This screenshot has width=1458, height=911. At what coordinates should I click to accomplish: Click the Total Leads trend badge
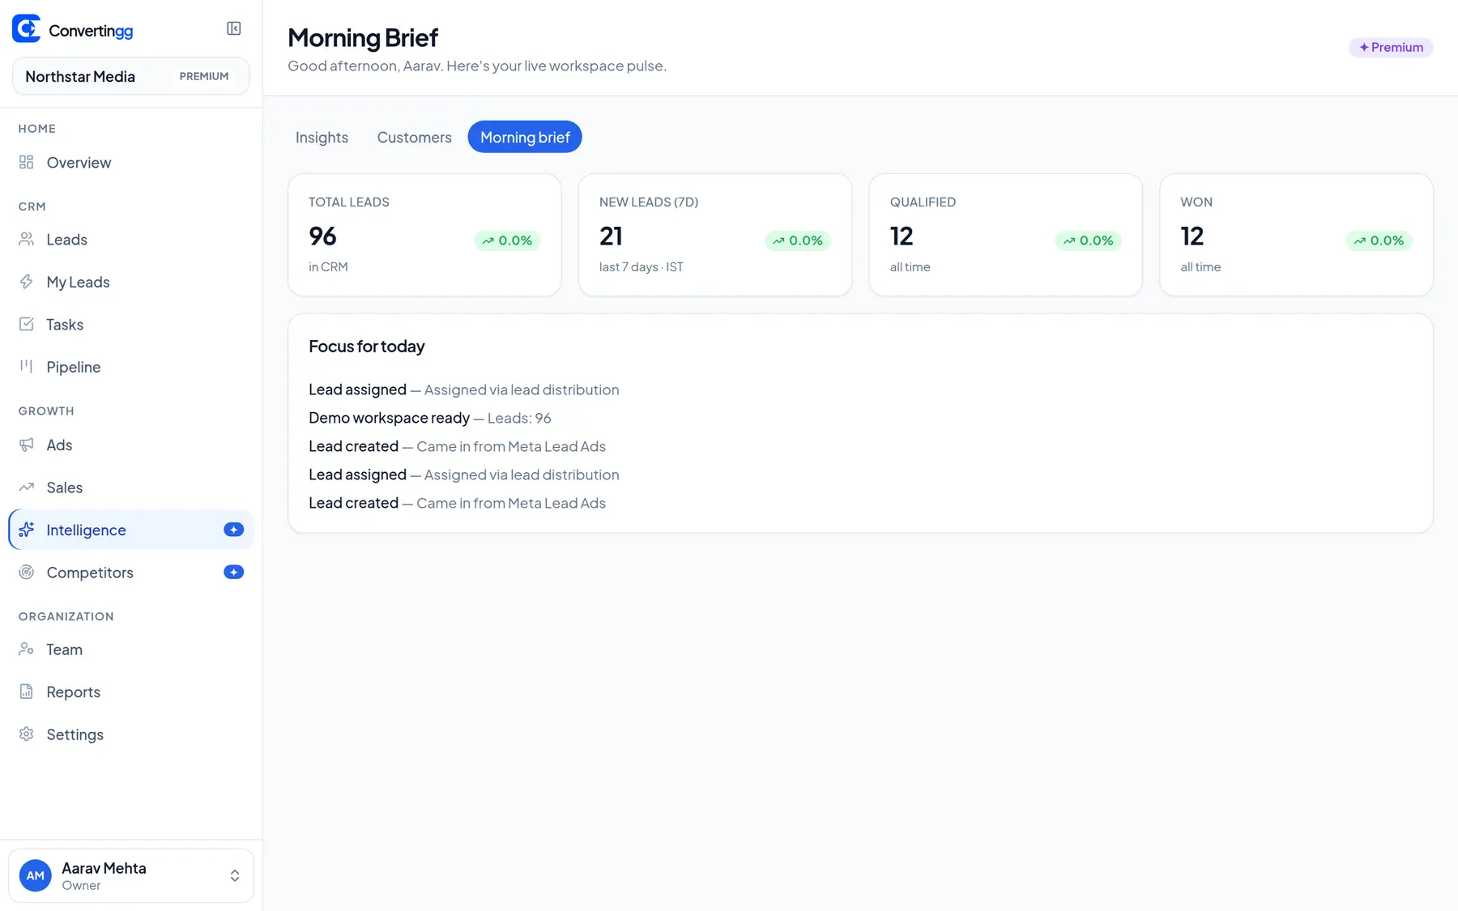point(507,241)
